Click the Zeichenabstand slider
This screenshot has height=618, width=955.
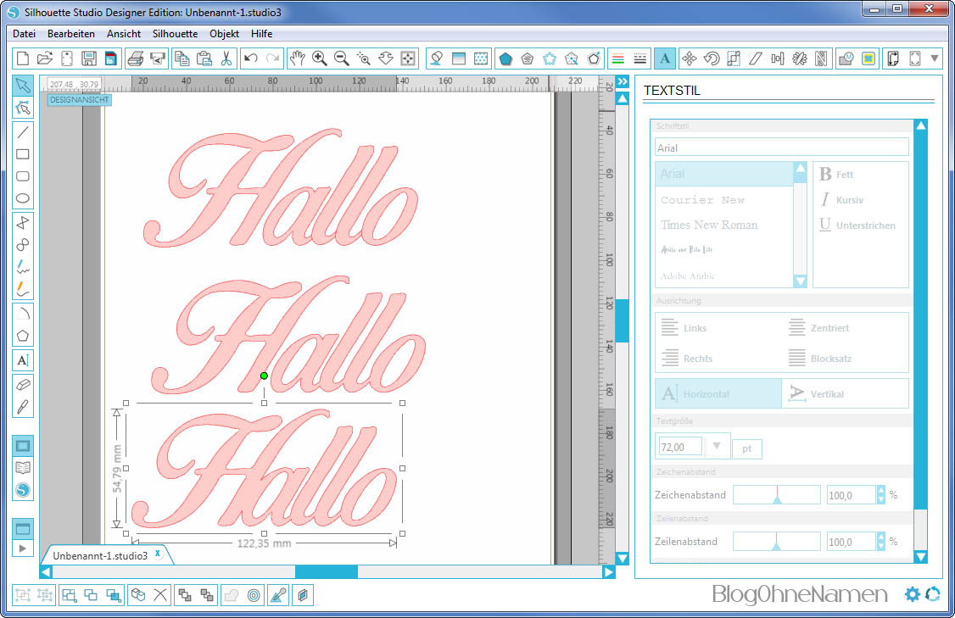tap(776, 495)
